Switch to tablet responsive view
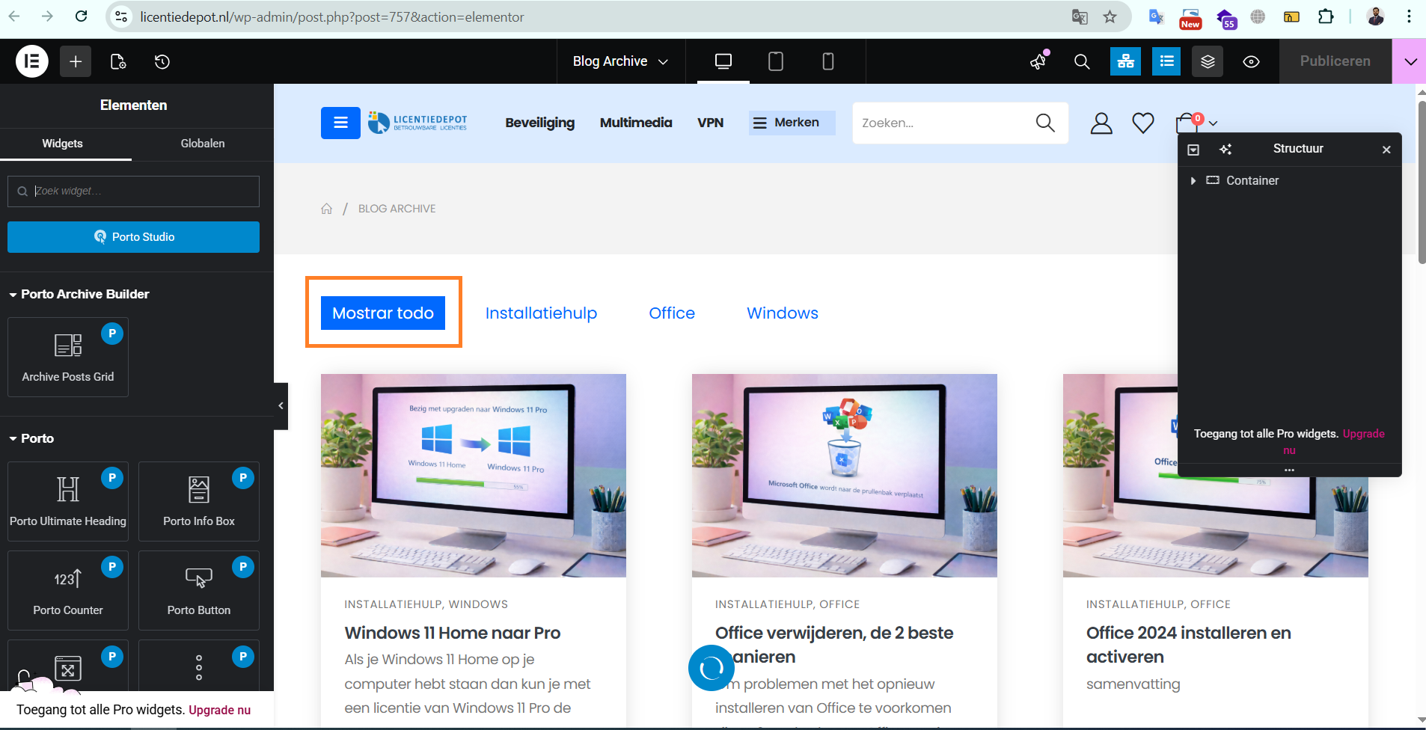Screen dimensions: 1426x730 point(776,61)
